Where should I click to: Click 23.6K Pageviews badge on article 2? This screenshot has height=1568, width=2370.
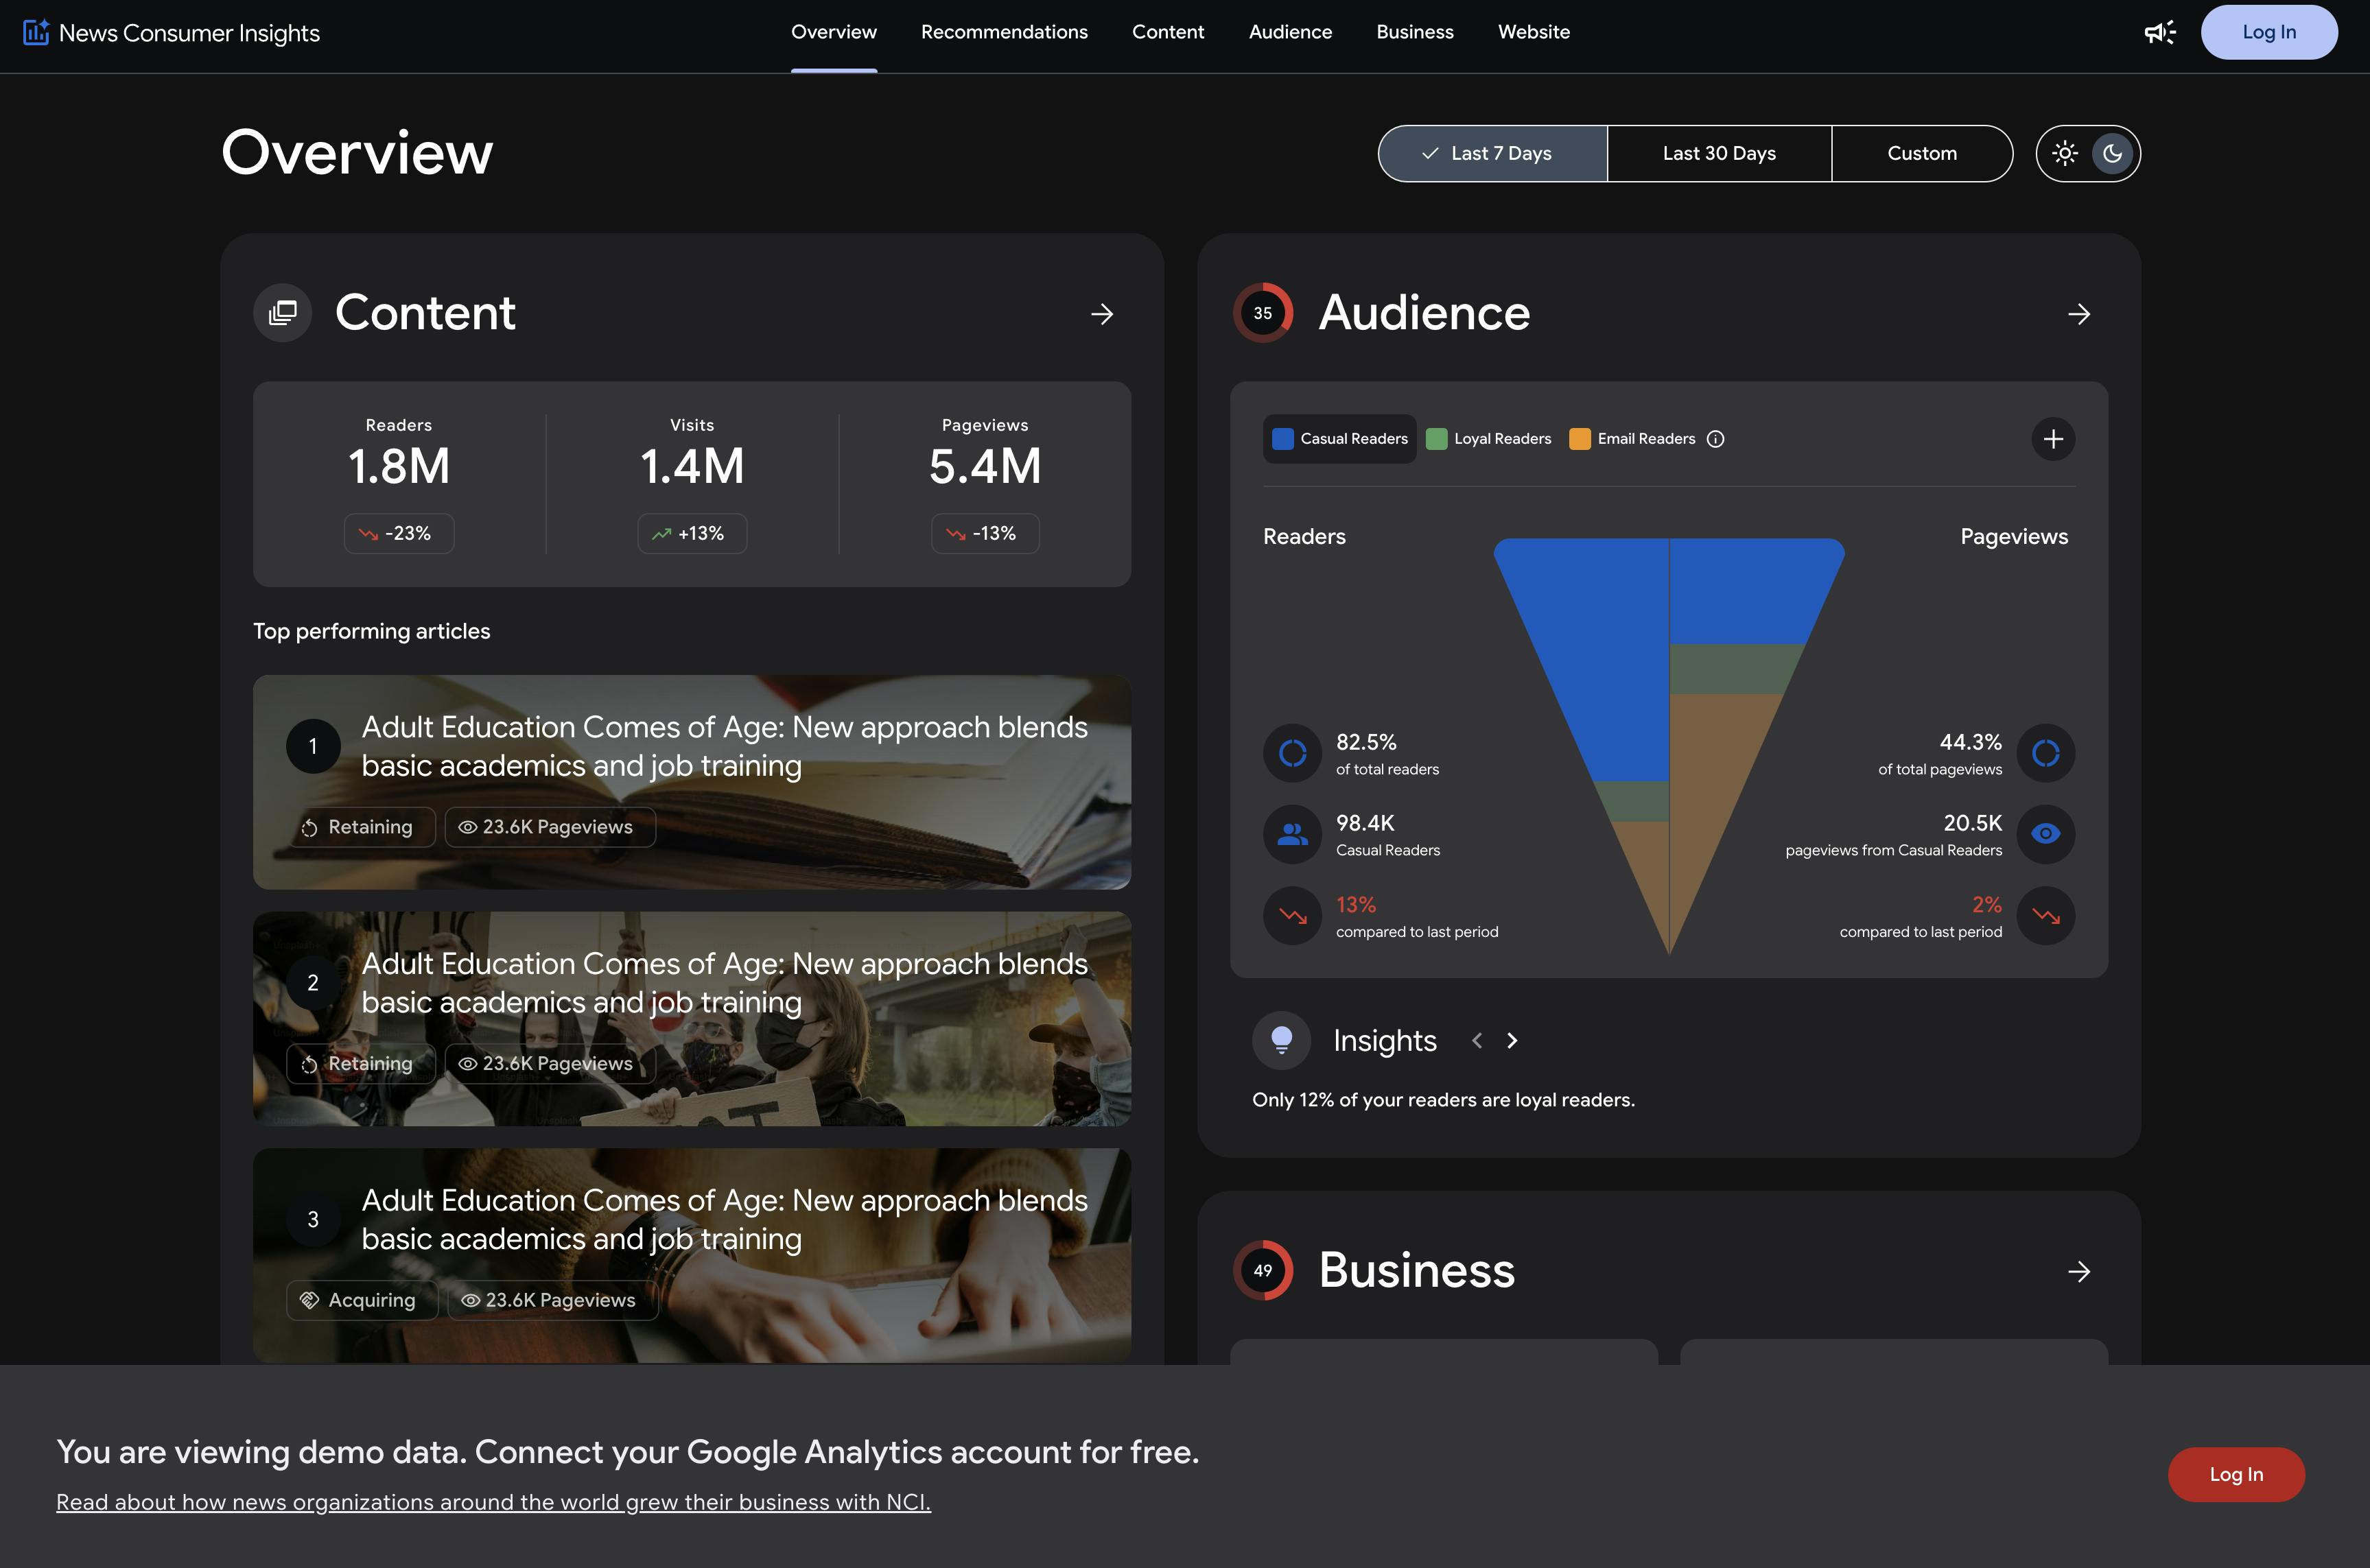point(550,1064)
